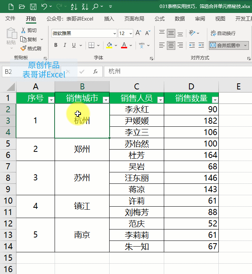Open the 剪贴板 group dialog launcher
252x274 pixels.
(45, 59)
